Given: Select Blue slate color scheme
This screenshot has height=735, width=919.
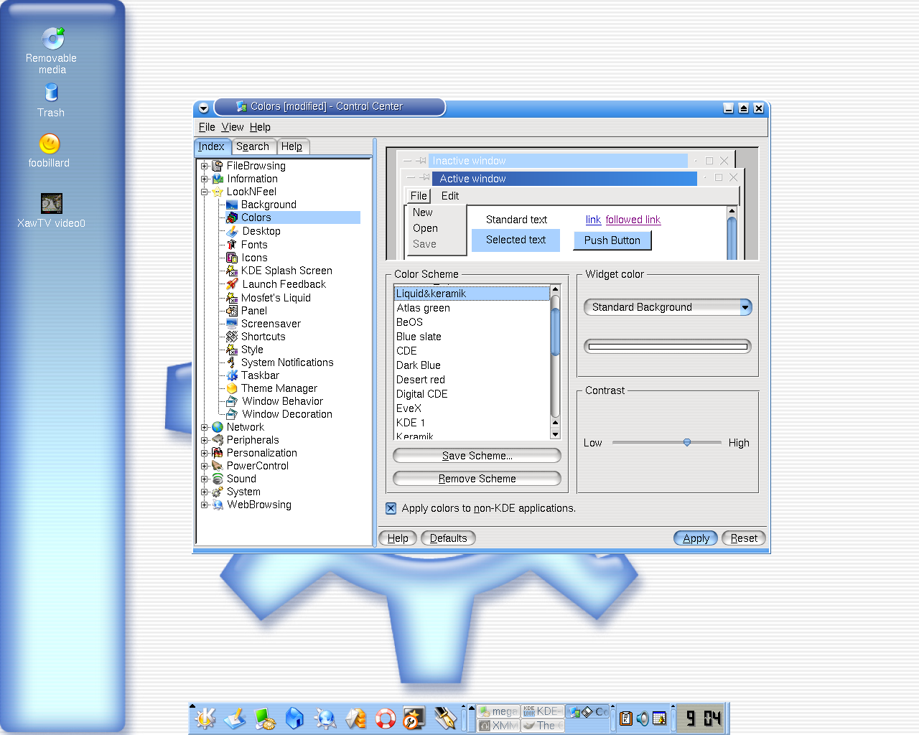Looking at the screenshot, I should (x=472, y=337).
